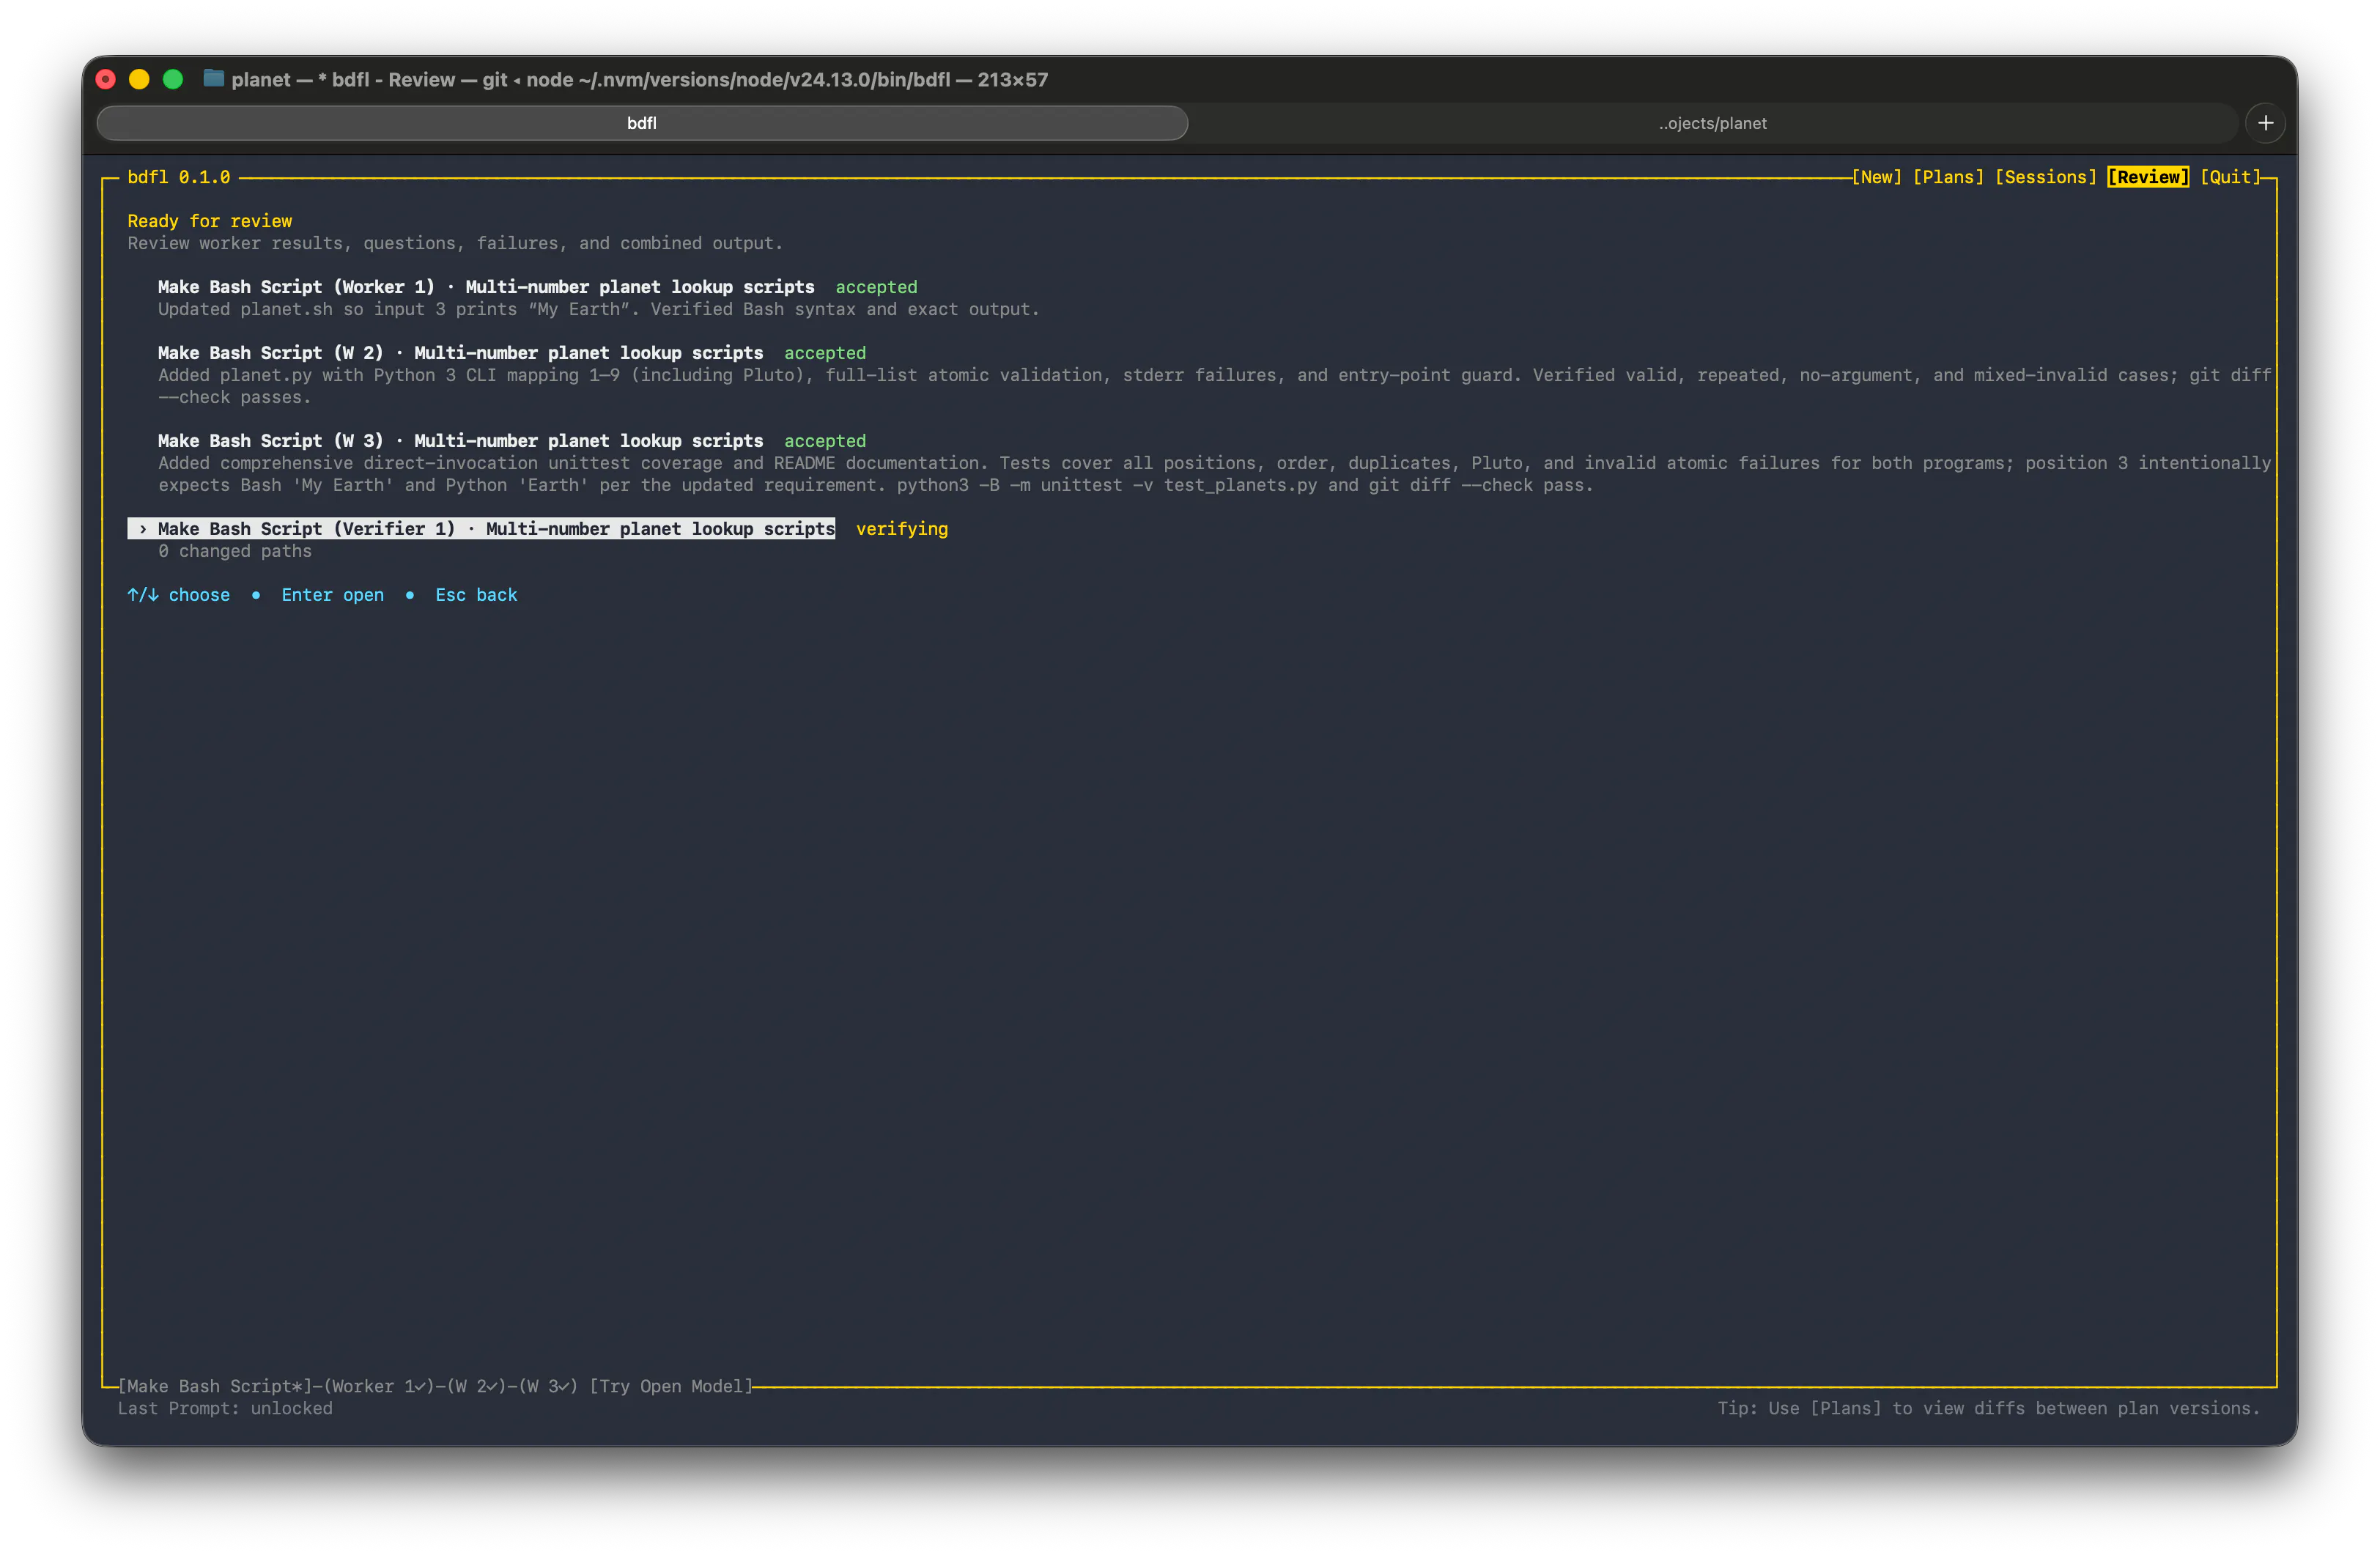Close the terminal window with red button

pyautogui.click(x=106, y=79)
